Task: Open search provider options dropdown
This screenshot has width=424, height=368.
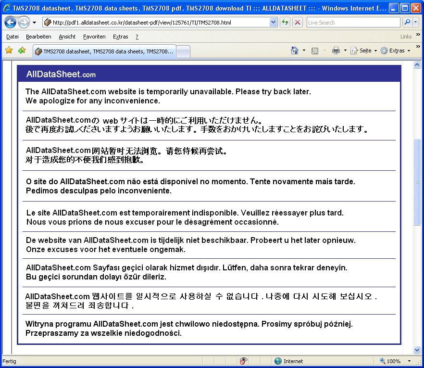Action: [x=416, y=22]
